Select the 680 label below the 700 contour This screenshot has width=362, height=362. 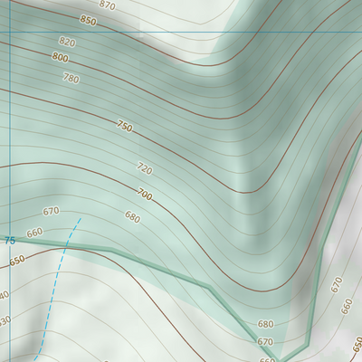click(x=132, y=217)
